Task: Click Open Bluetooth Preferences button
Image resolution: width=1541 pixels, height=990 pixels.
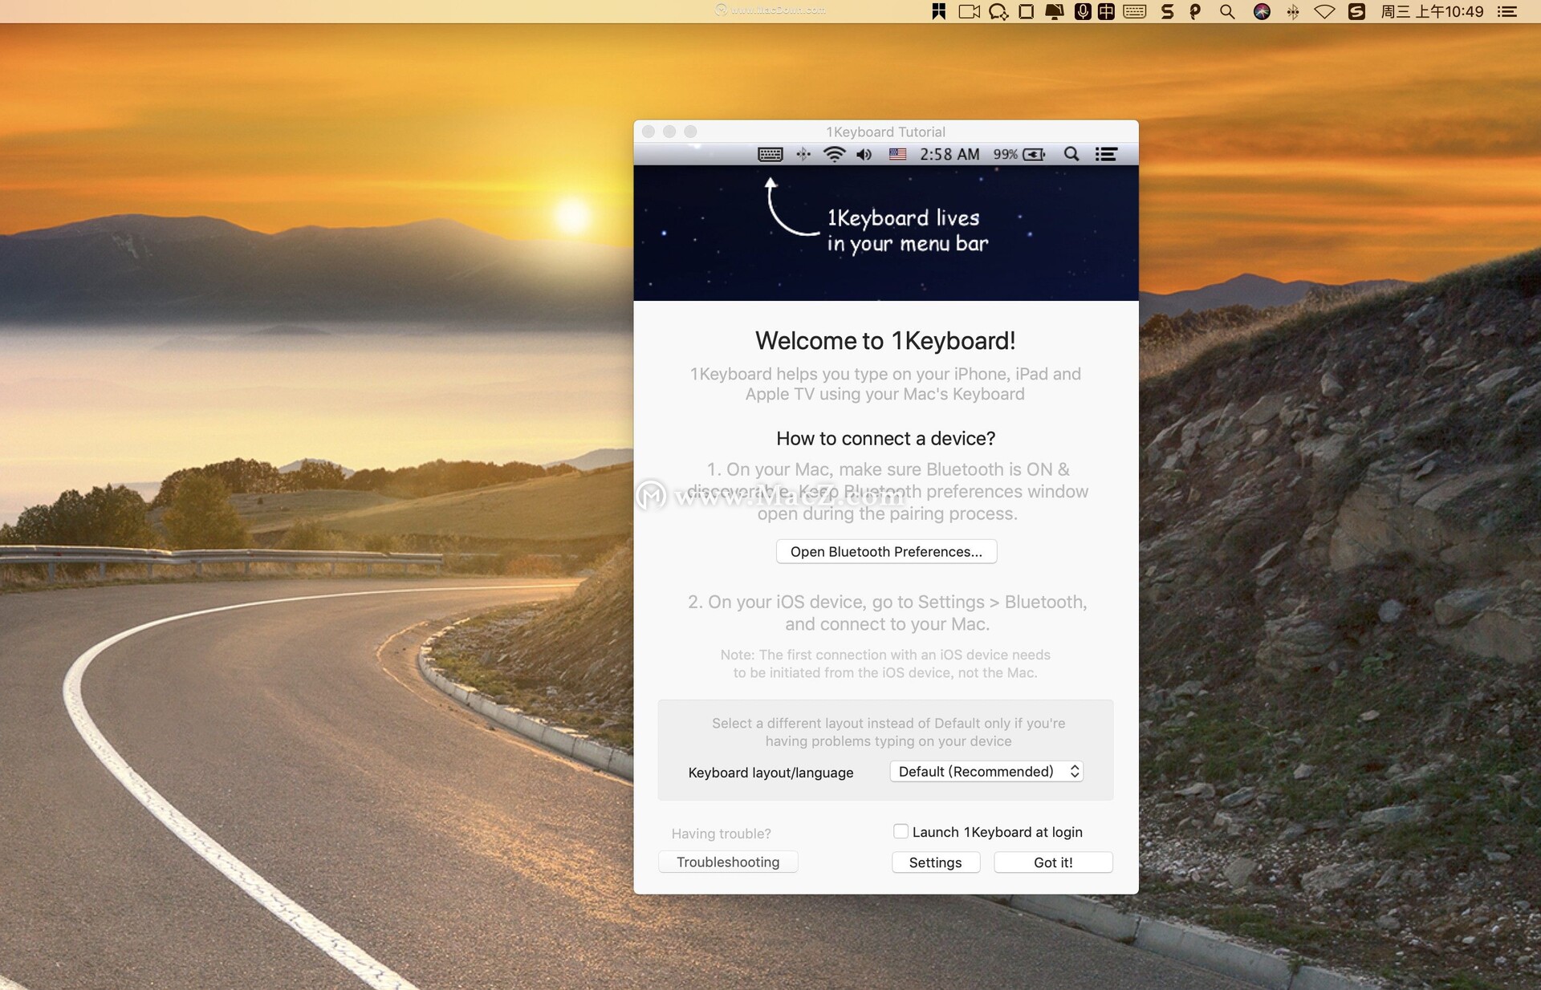Action: [x=886, y=552]
